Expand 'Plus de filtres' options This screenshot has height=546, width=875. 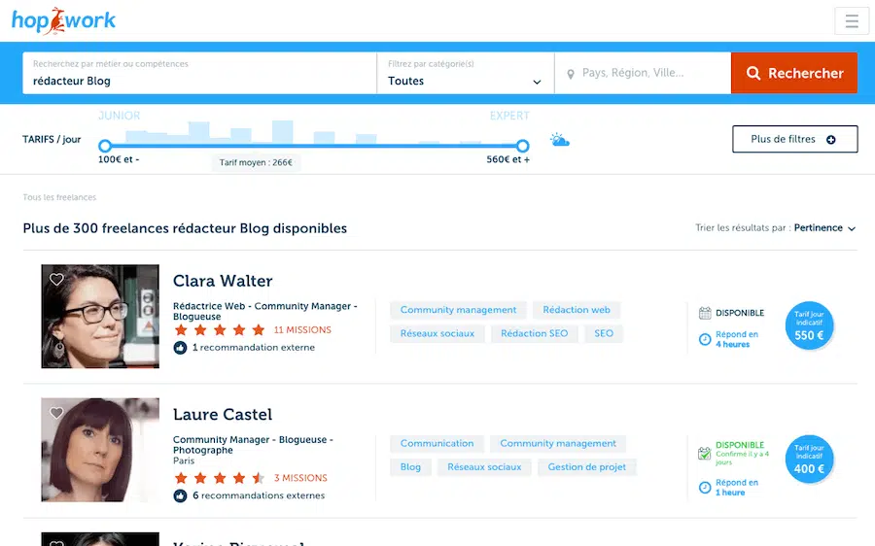click(x=794, y=139)
